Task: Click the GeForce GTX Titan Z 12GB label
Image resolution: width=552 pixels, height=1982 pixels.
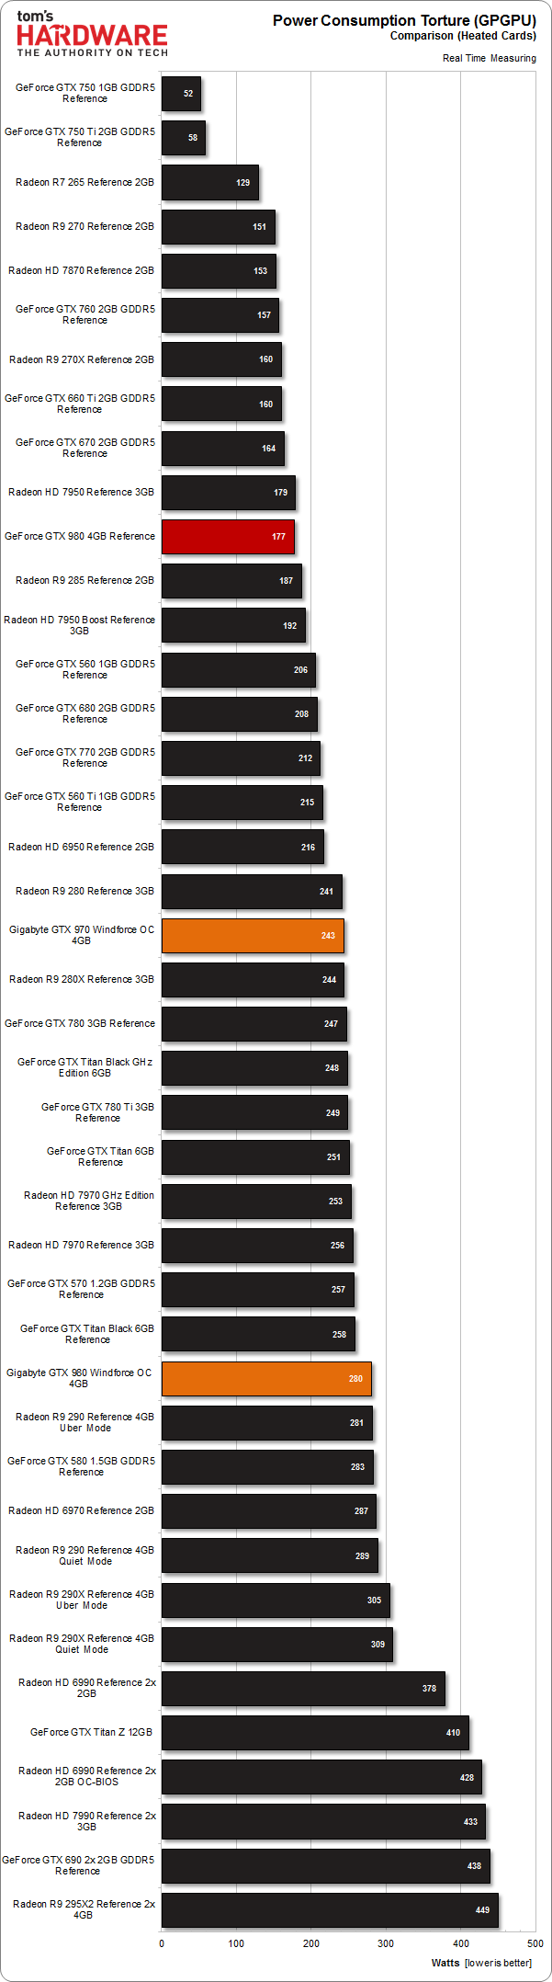Action: tap(91, 1732)
